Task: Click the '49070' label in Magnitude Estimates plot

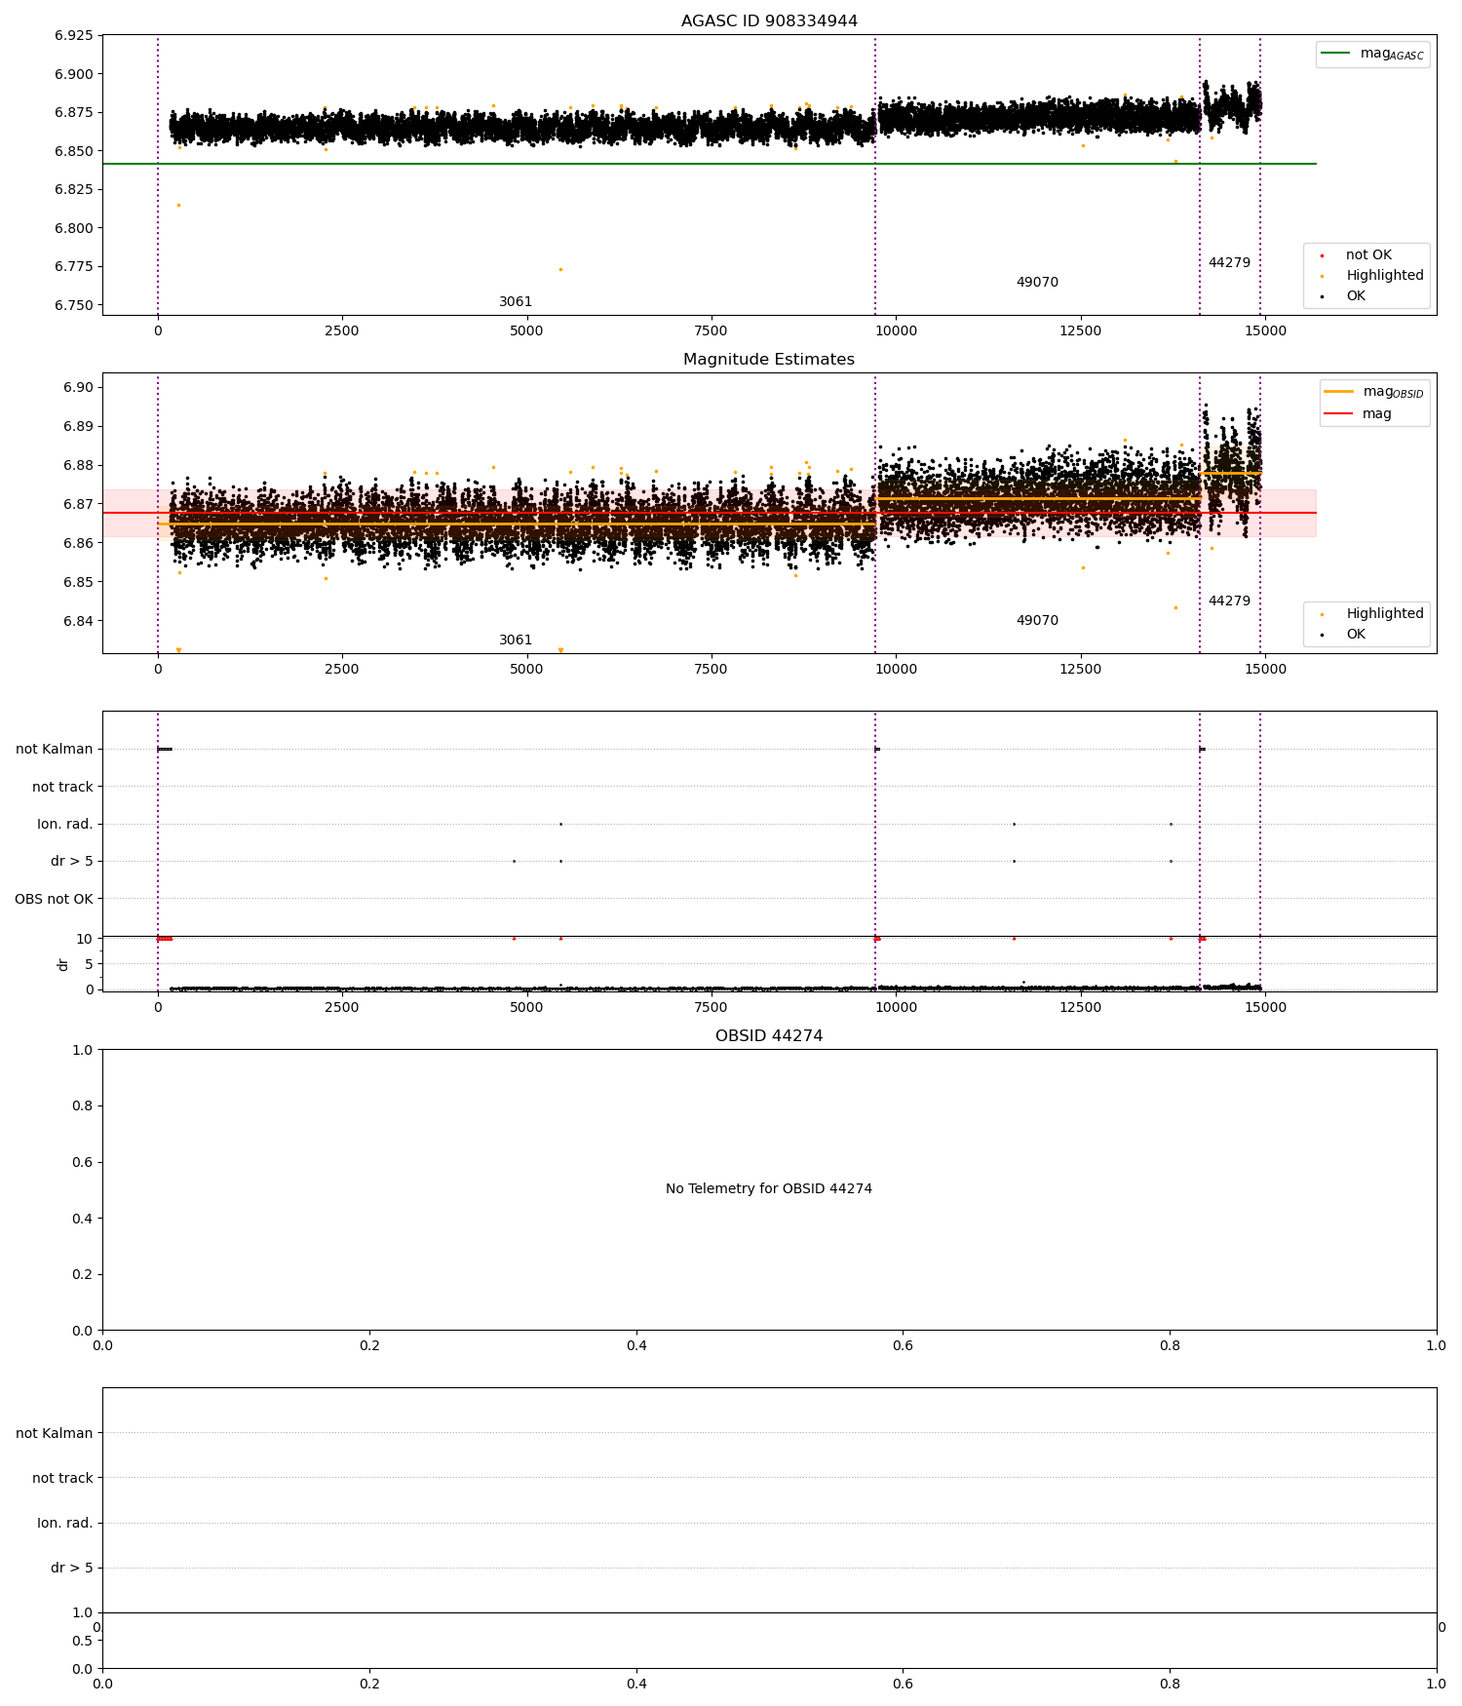Action: pos(1037,621)
